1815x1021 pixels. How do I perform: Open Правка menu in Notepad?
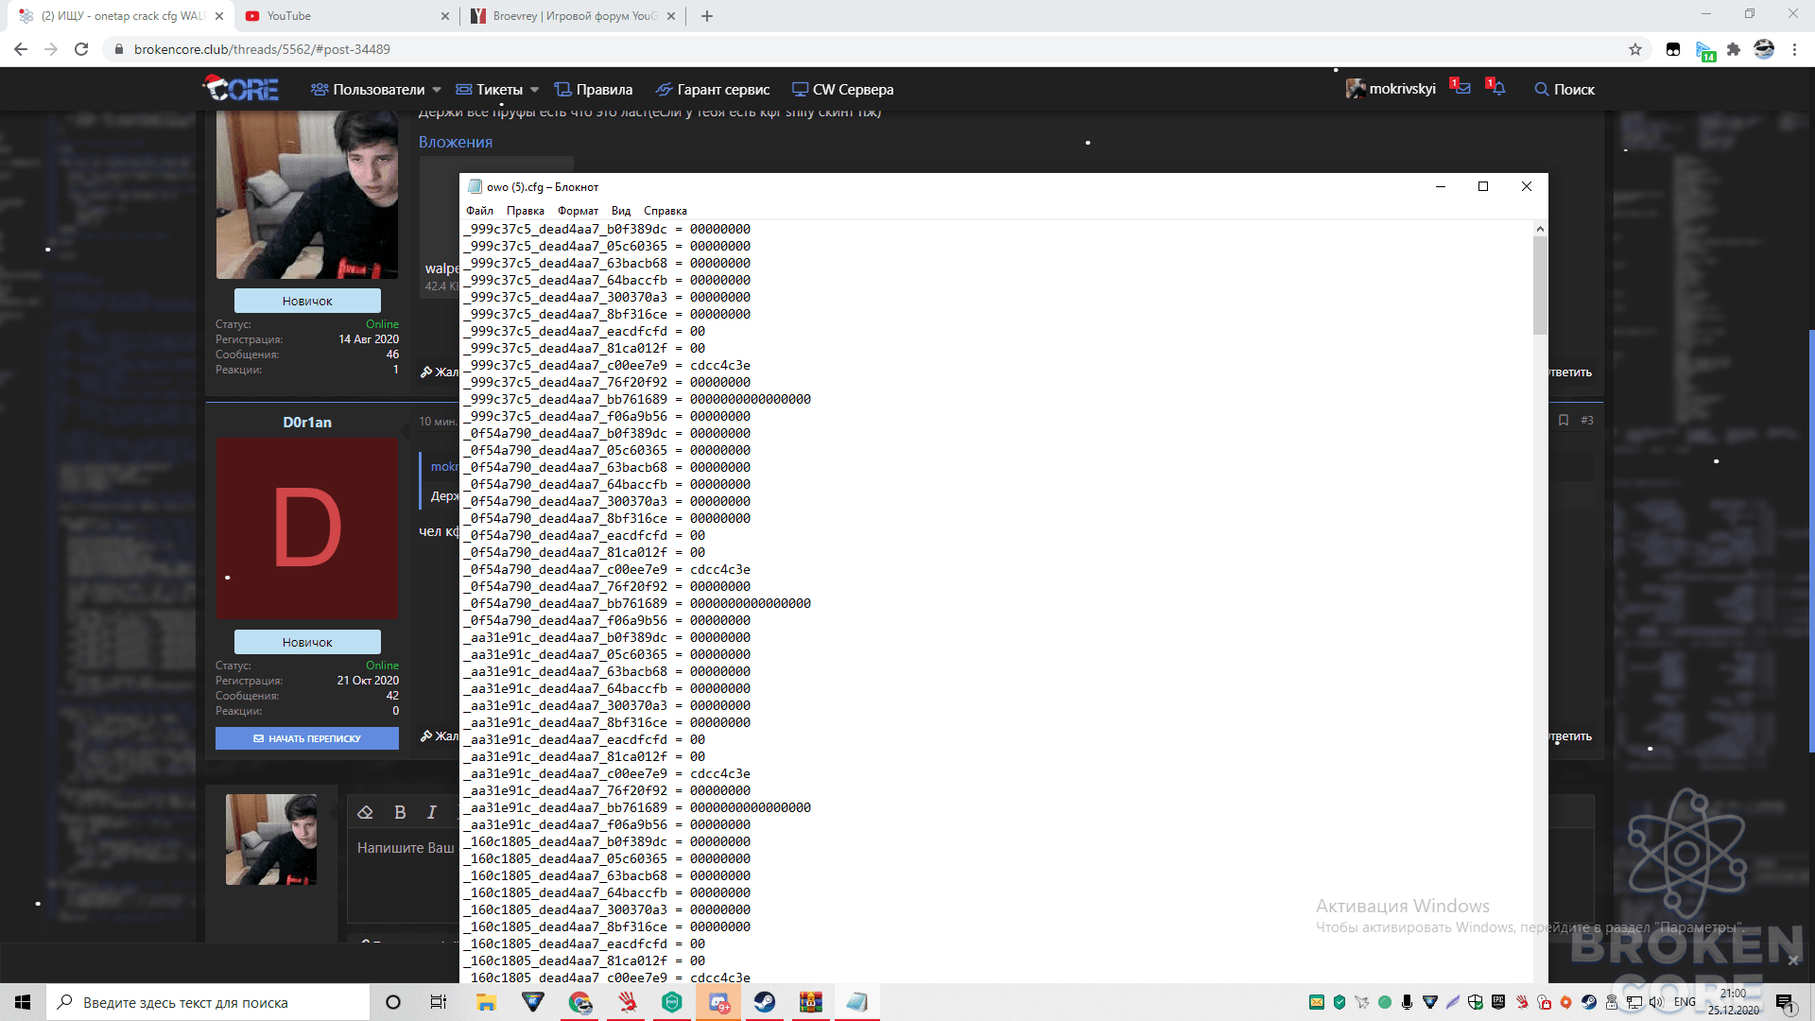(523, 211)
